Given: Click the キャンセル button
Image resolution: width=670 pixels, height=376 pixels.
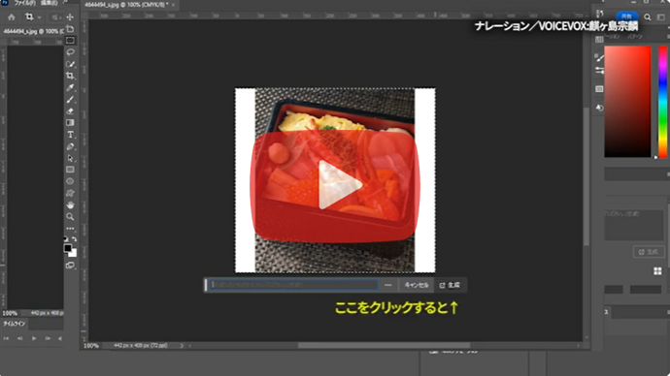Looking at the screenshot, I should pos(417,285).
